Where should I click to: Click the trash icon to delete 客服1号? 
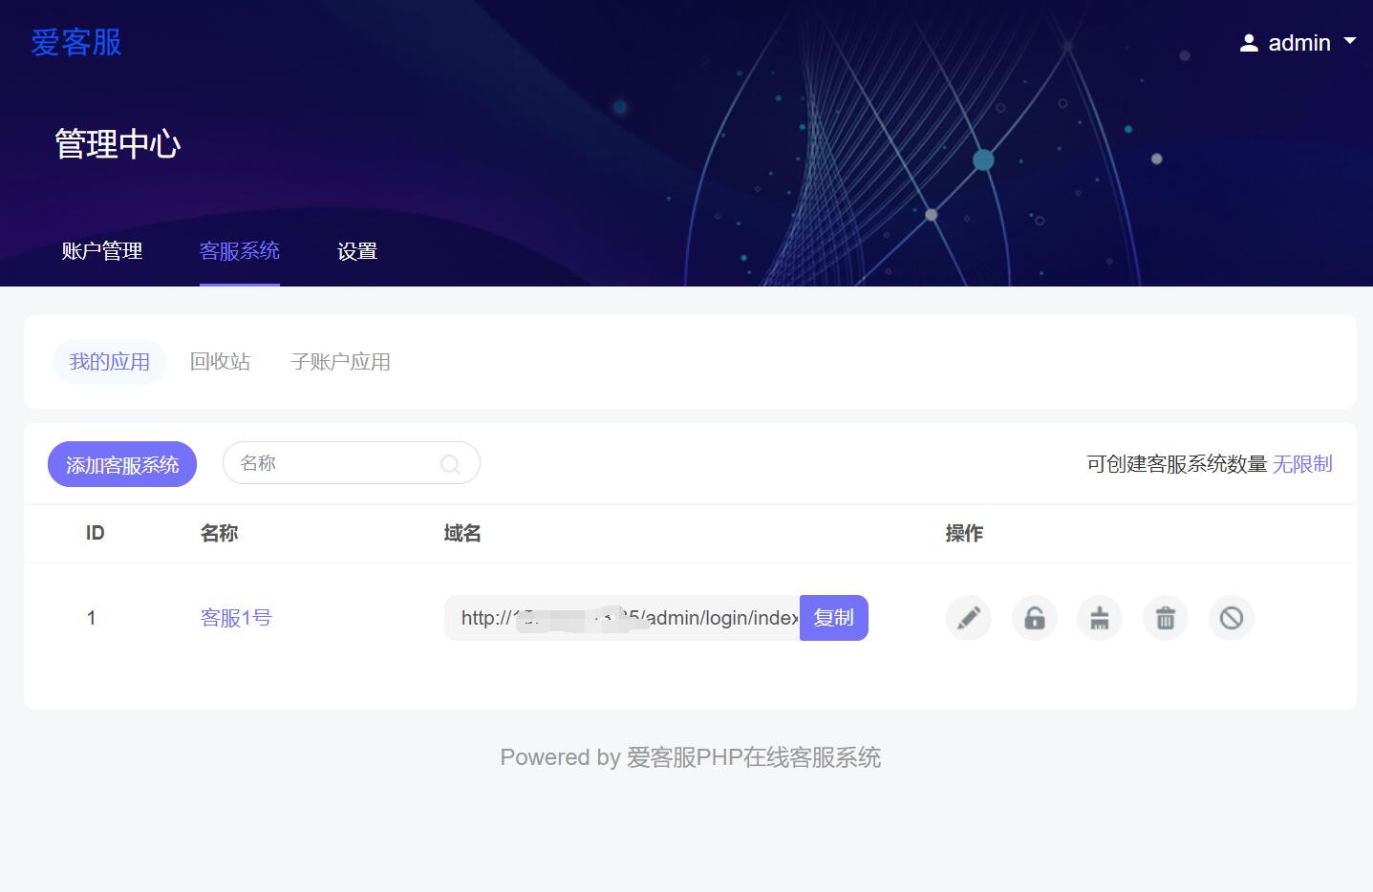(1165, 618)
